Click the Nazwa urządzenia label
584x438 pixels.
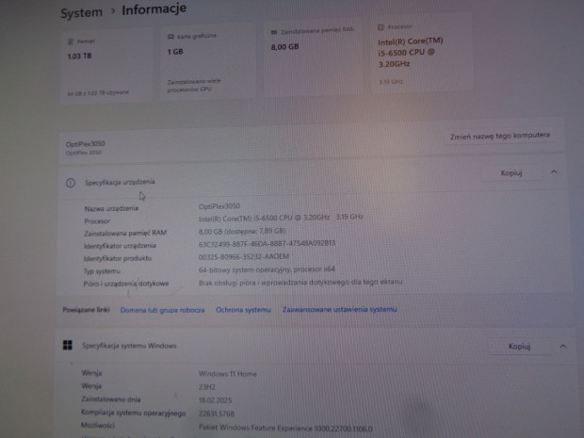click(x=111, y=208)
